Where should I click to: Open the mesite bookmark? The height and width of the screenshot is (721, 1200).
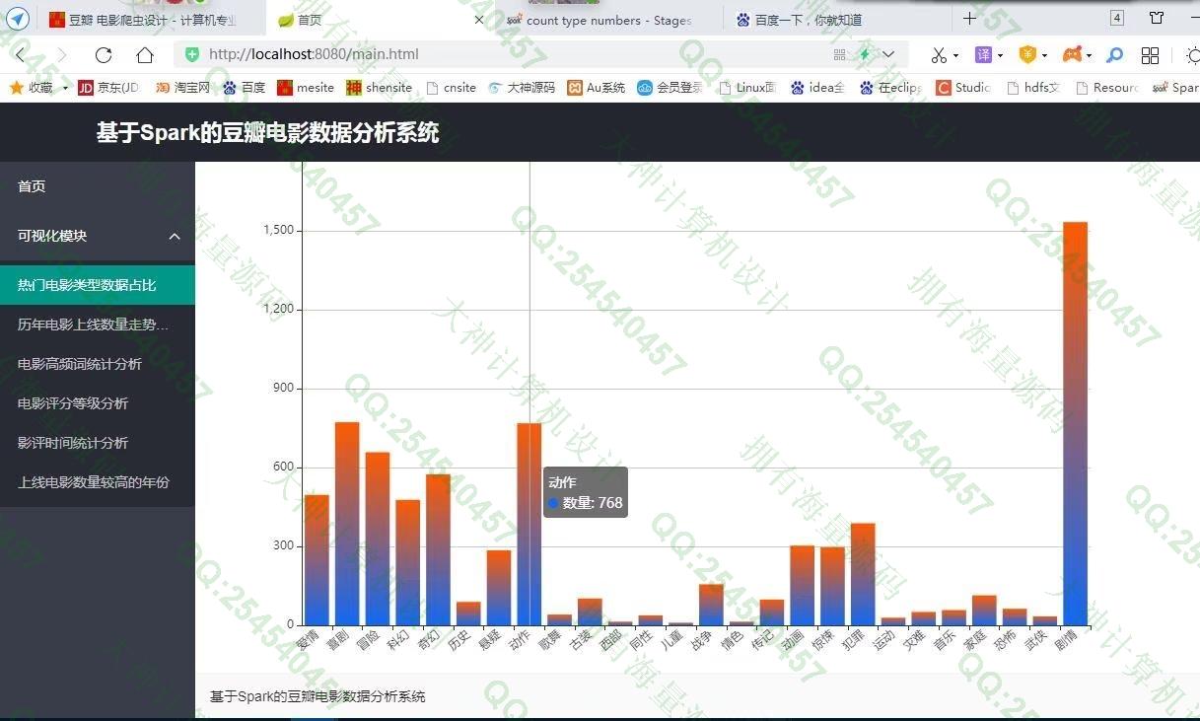tap(306, 88)
